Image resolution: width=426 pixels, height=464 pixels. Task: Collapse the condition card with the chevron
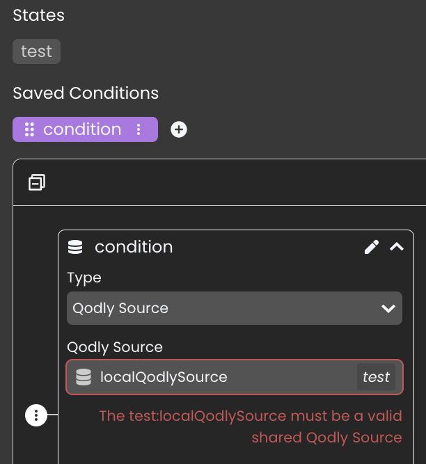[x=397, y=247]
